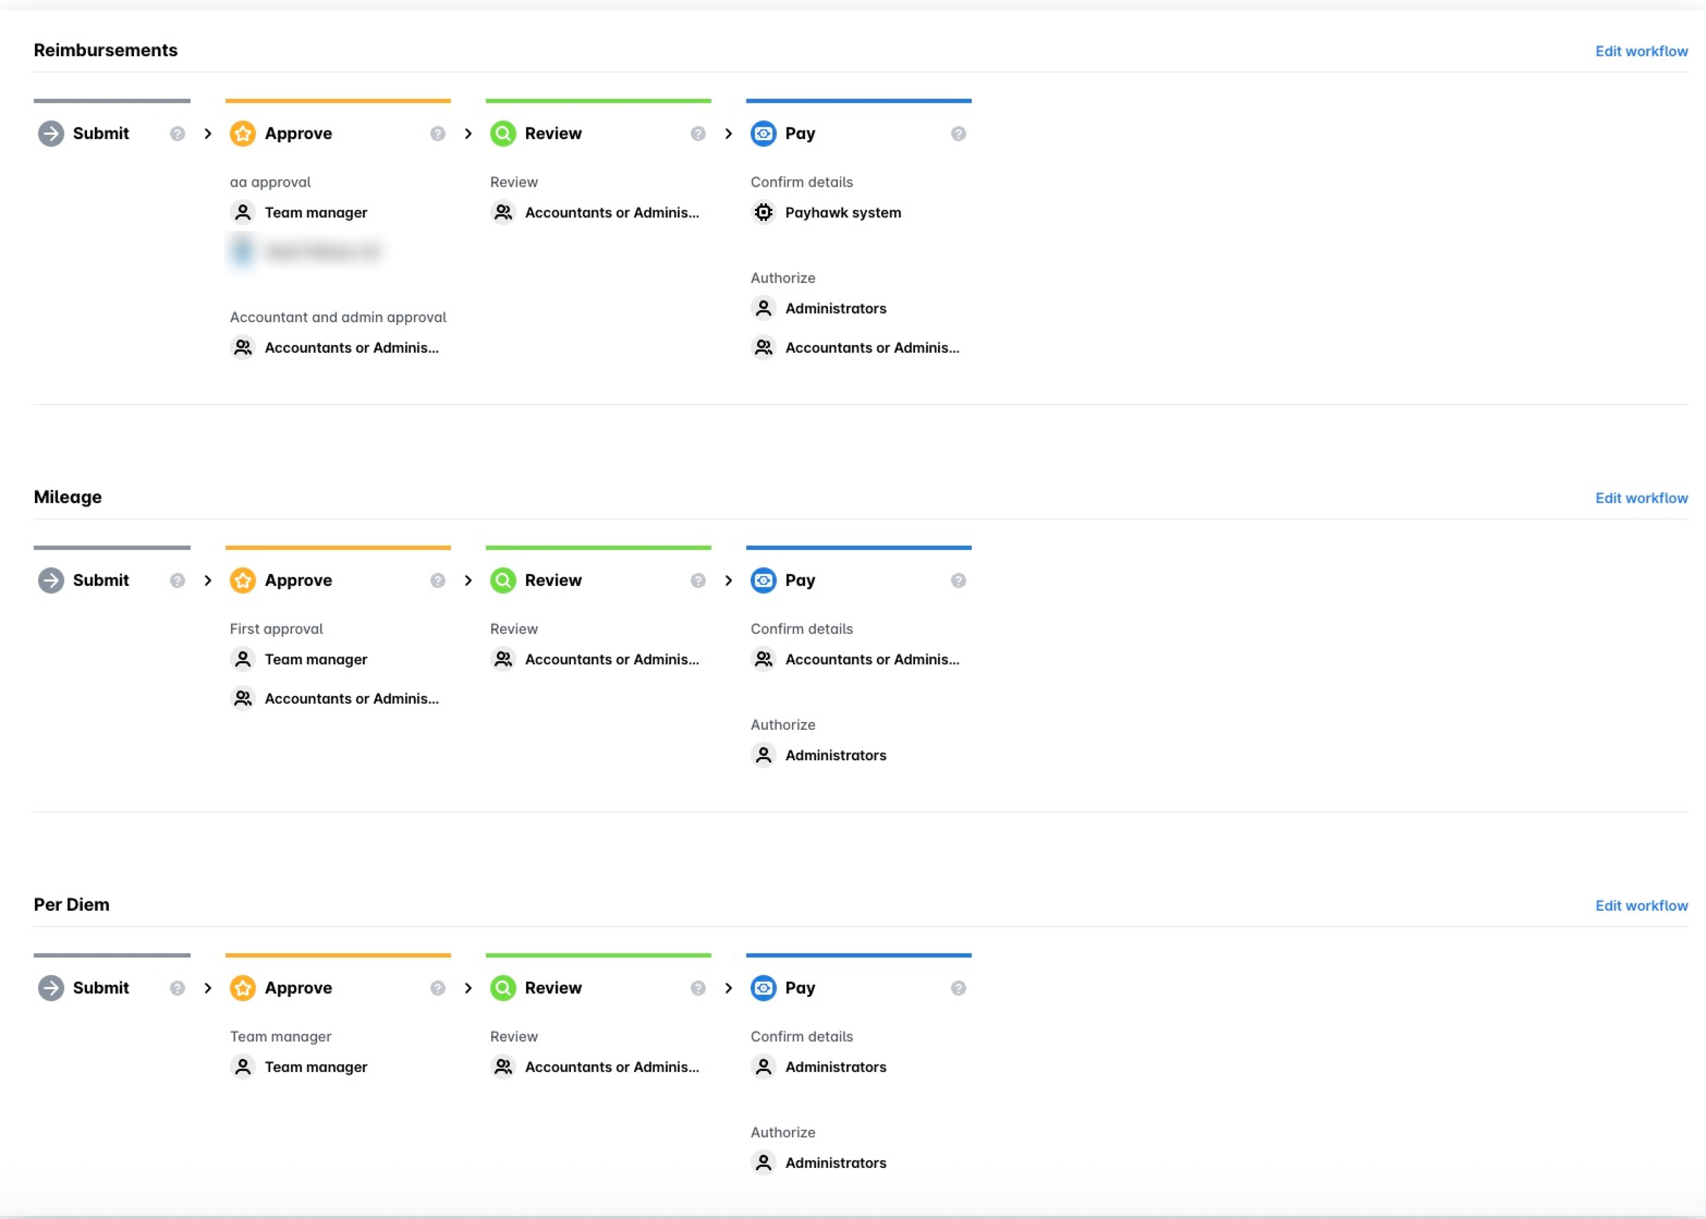Screen dimensions: 1706x1219
Task: Click chevron between Approve and Review in Per Diem
Action: (x=468, y=988)
